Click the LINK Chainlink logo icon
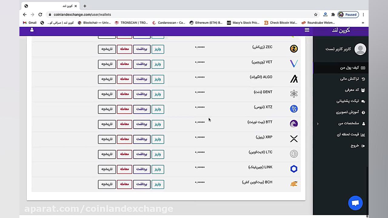This screenshot has width=388, height=218. click(294, 169)
